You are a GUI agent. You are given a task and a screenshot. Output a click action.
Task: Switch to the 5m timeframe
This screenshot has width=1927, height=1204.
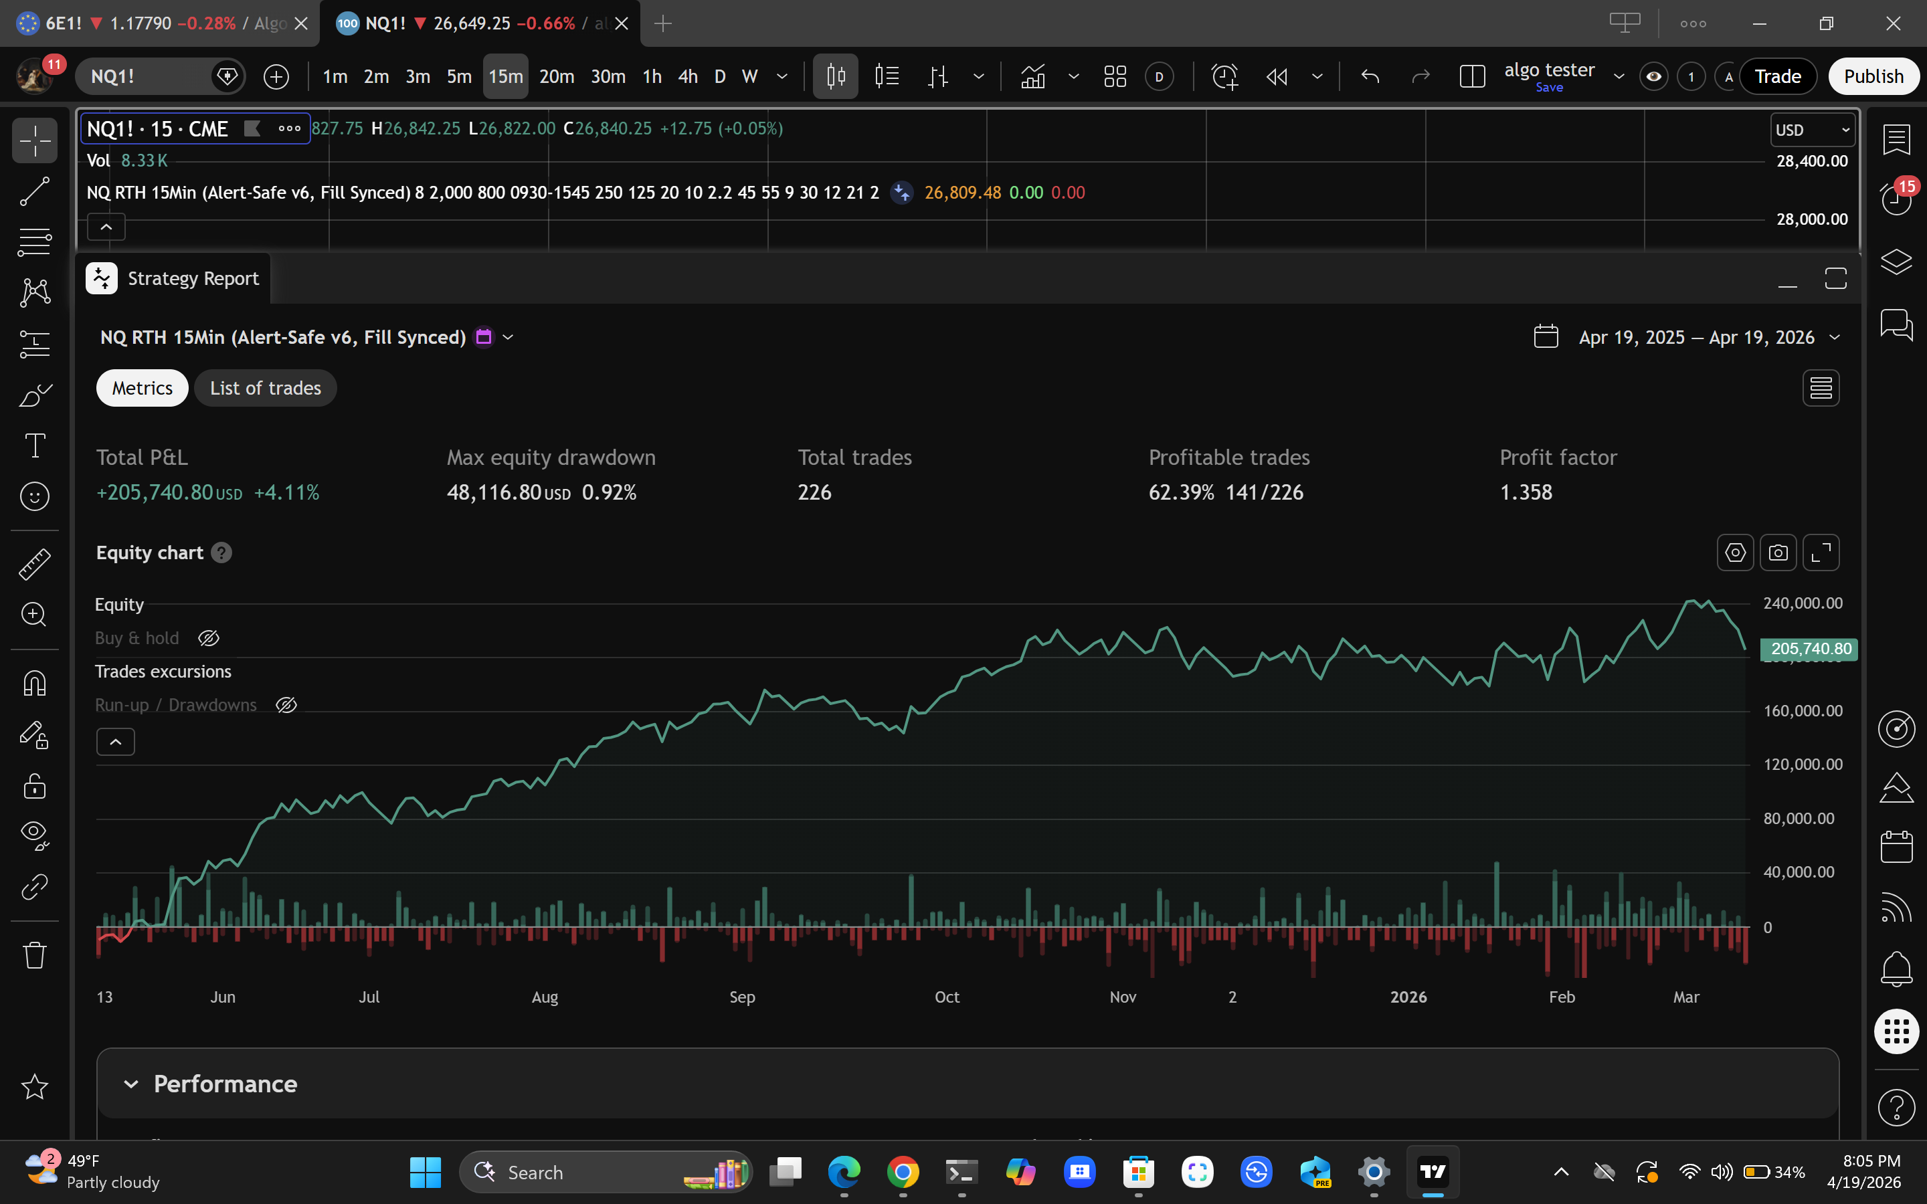click(458, 76)
